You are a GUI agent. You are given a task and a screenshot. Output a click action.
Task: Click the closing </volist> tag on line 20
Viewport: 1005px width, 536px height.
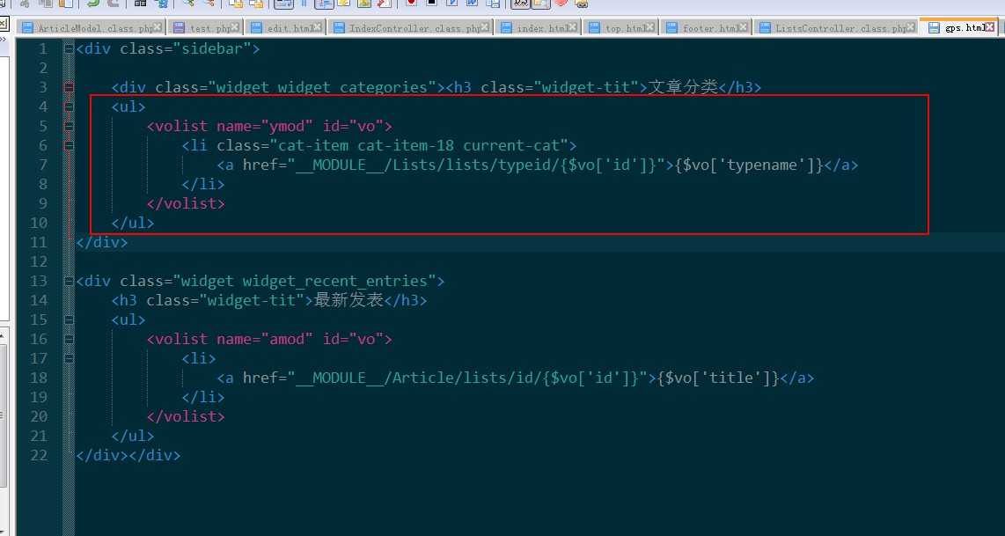point(186,416)
